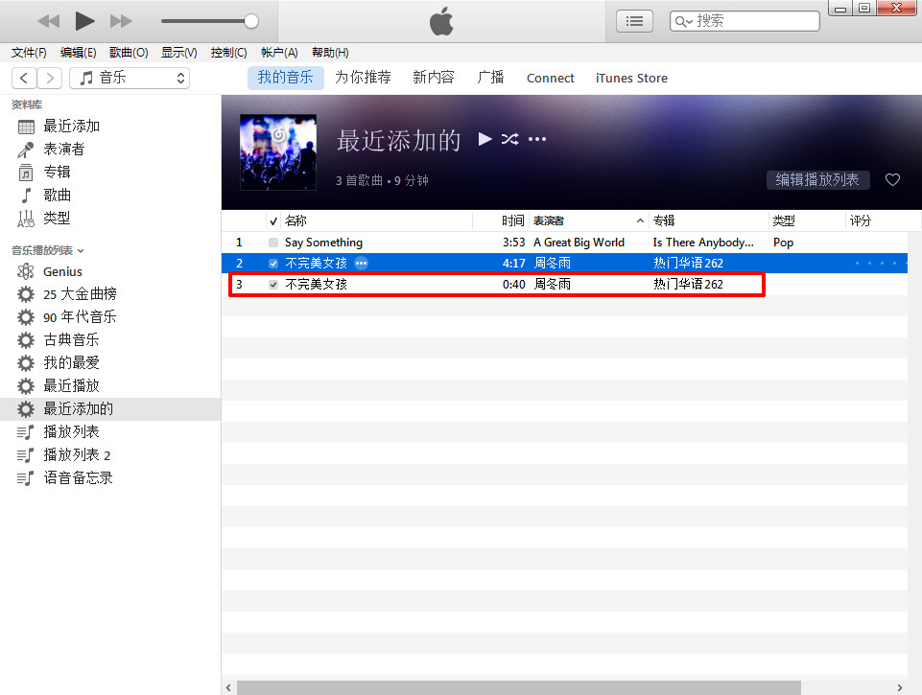Sort by the 名称 column header

click(296, 220)
